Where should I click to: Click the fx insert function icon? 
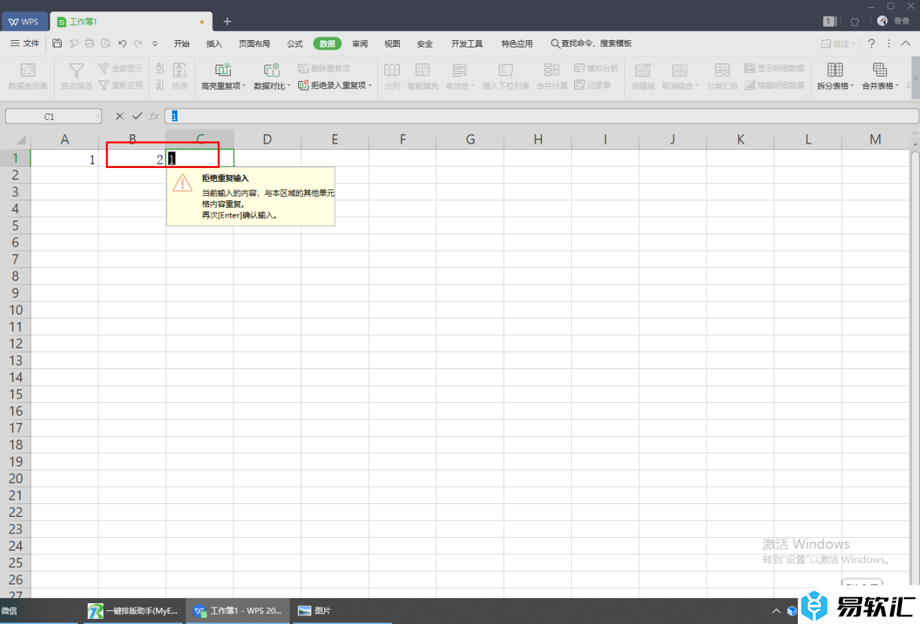click(x=155, y=116)
